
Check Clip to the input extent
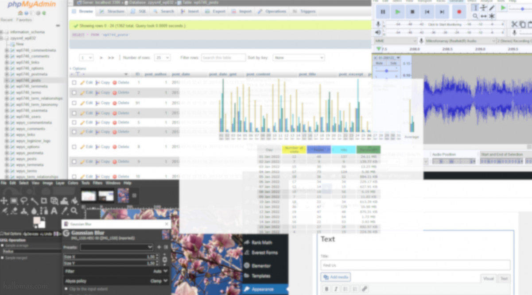click(66, 289)
